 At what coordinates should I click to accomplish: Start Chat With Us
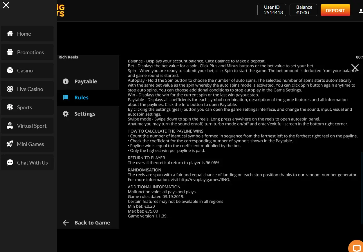(x=27, y=162)
